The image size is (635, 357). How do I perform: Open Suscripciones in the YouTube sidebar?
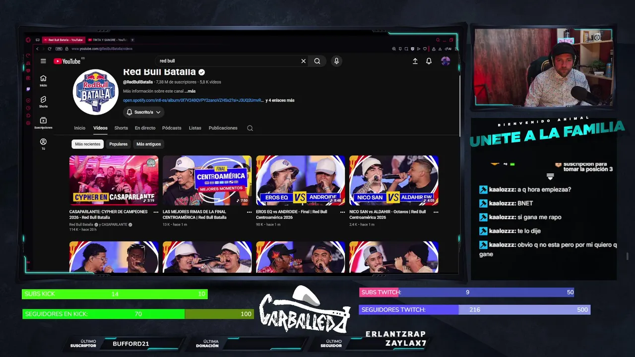(43, 123)
